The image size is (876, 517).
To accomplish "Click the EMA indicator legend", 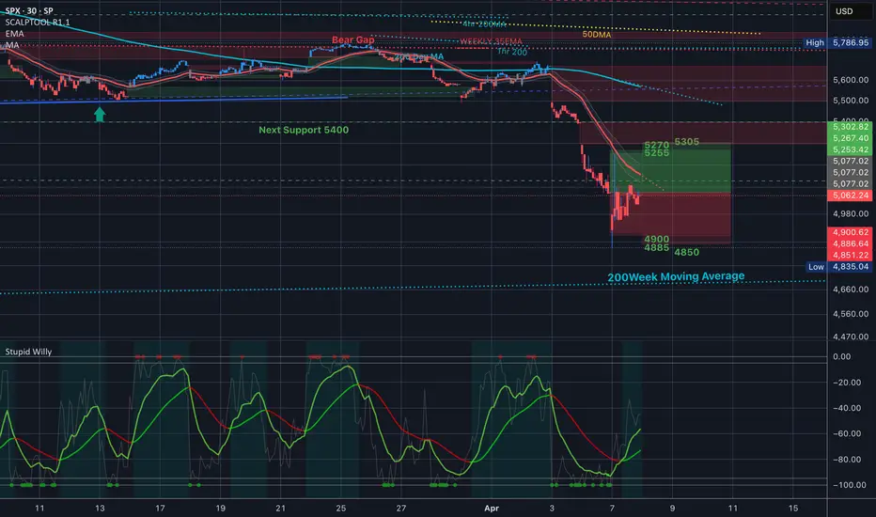I will (x=14, y=34).
